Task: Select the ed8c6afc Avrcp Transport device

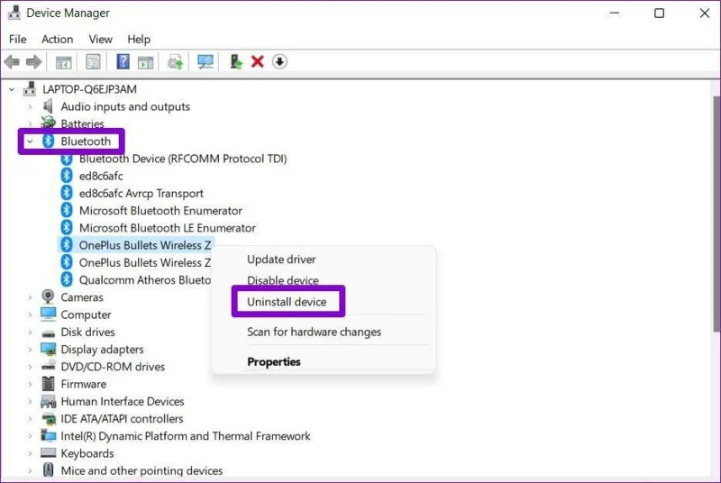Action: coord(141,194)
